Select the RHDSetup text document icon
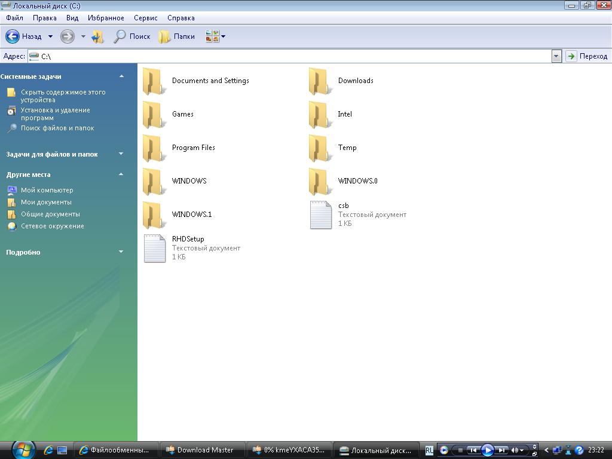 pyautogui.click(x=155, y=248)
